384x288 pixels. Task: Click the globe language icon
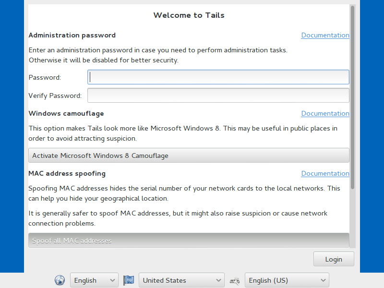[x=60, y=280]
